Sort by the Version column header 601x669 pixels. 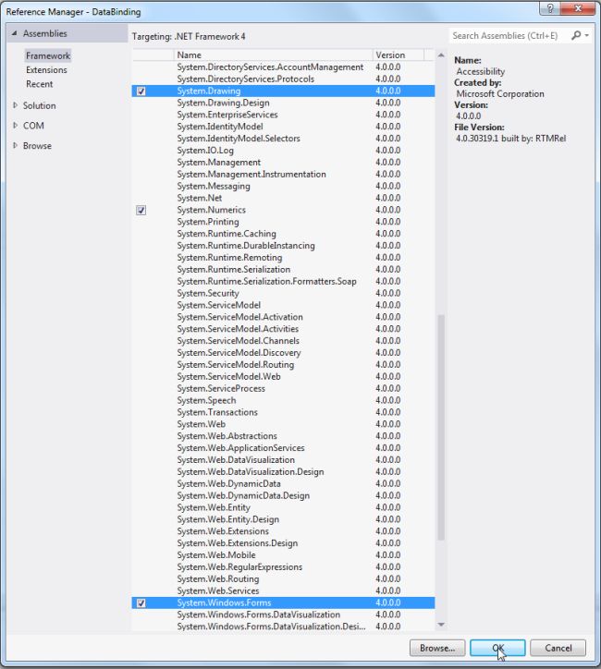coord(399,55)
